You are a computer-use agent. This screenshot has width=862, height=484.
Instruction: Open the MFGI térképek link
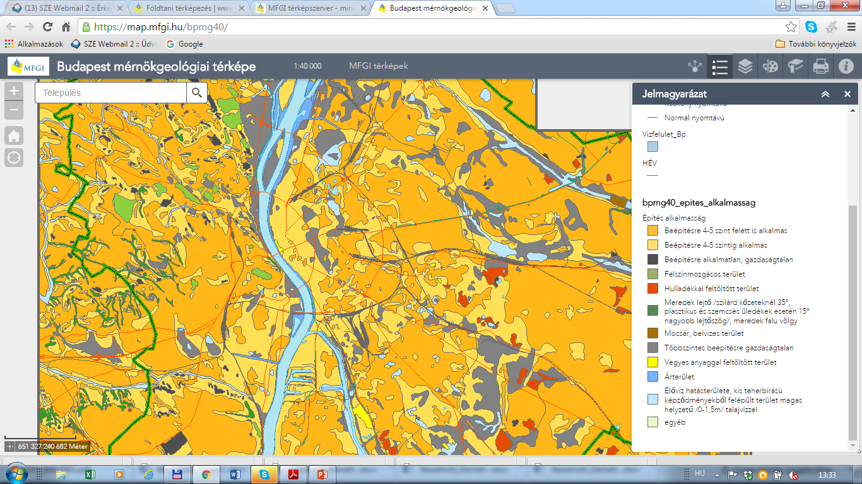coord(379,66)
